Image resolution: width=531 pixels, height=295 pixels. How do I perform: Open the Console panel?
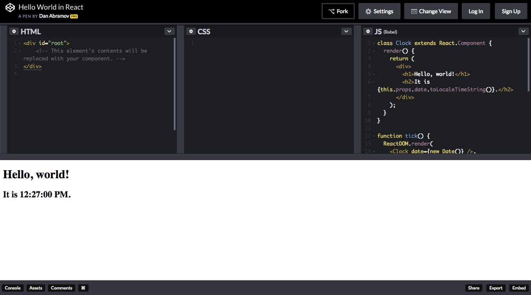(x=13, y=288)
